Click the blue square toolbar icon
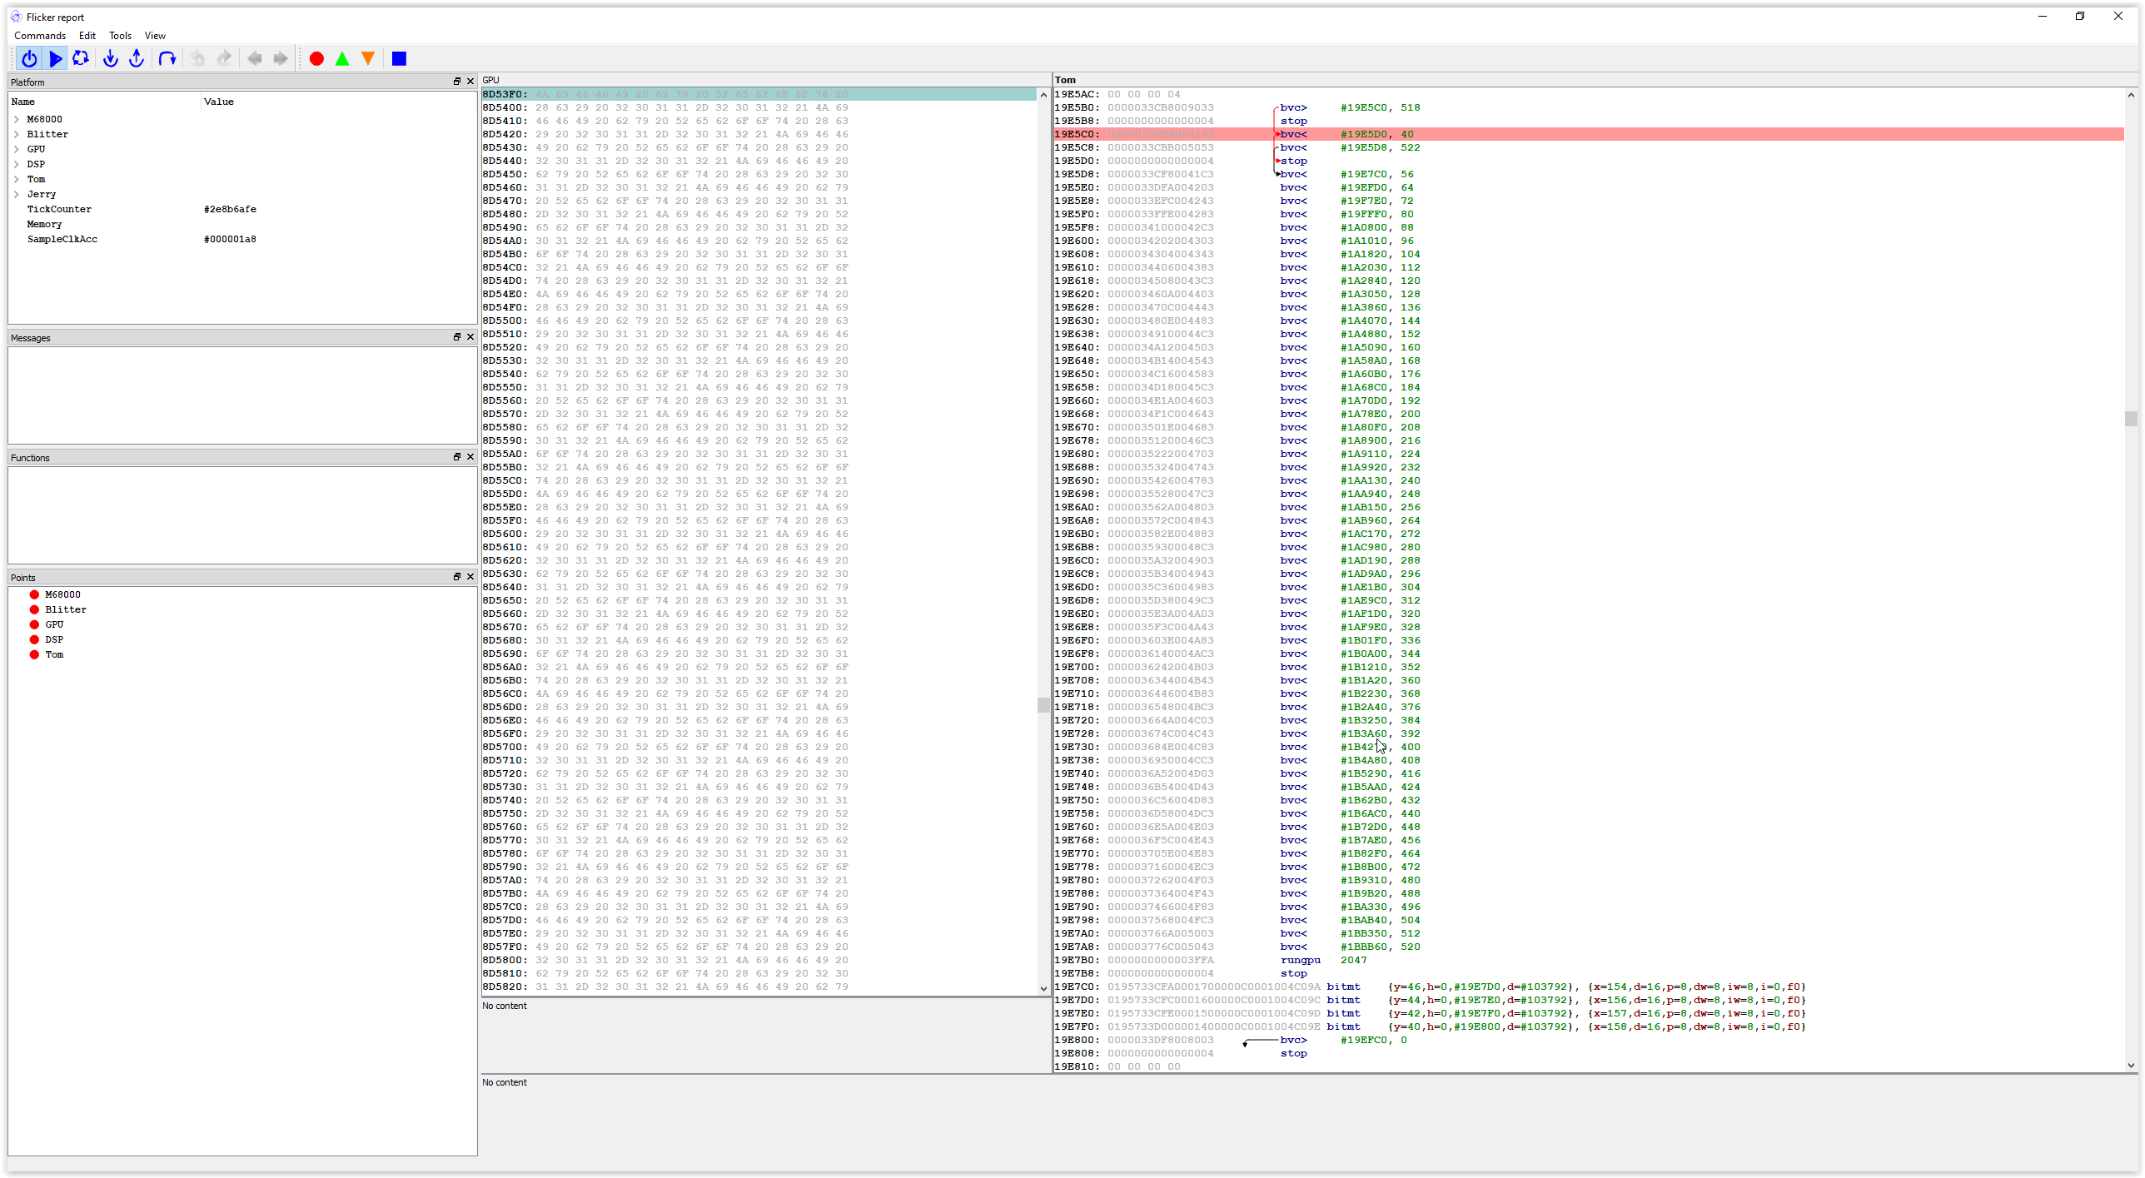This screenshot has width=2145, height=1178. tap(399, 58)
